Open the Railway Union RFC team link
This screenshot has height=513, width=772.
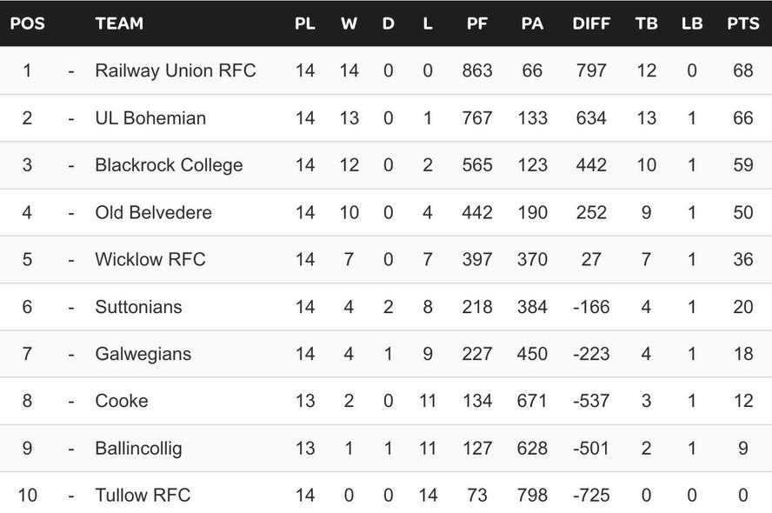(x=176, y=70)
